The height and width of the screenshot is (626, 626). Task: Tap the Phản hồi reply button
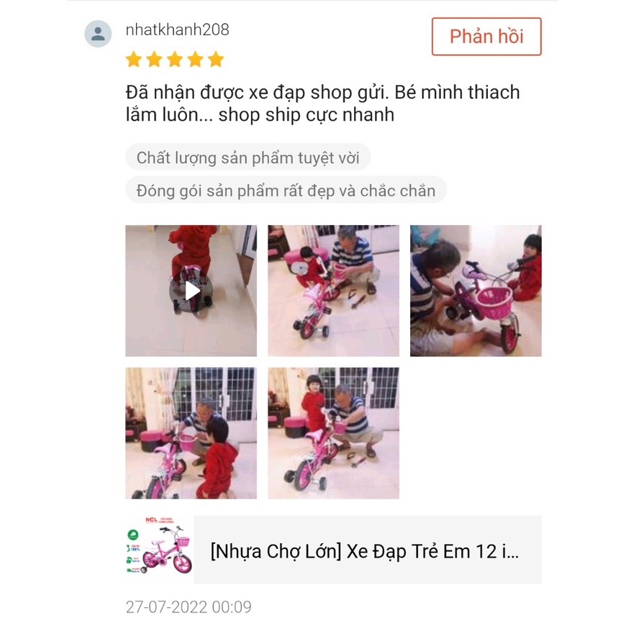point(486,36)
